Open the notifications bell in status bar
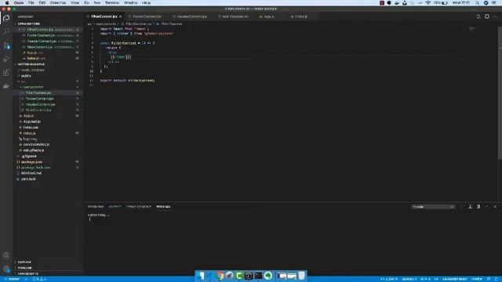 [x=496, y=279]
